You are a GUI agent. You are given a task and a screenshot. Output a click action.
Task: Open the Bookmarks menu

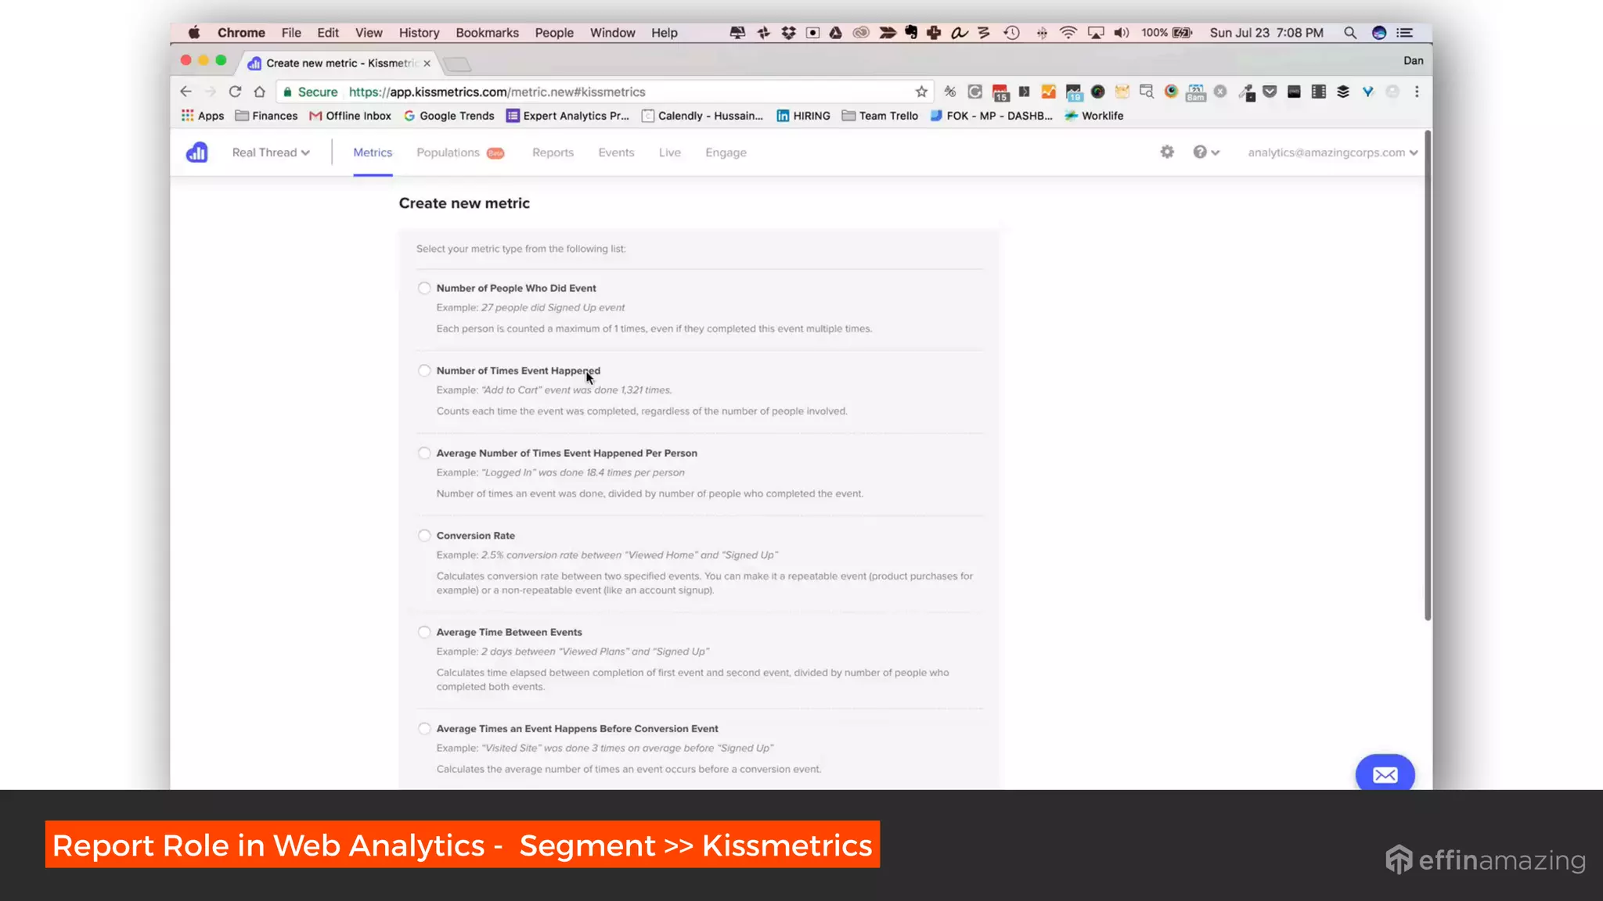[x=487, y=33]
